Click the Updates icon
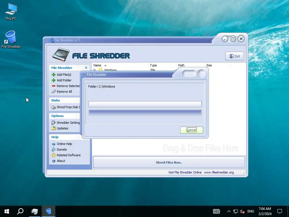289x217 pixels. click(54, 128)
